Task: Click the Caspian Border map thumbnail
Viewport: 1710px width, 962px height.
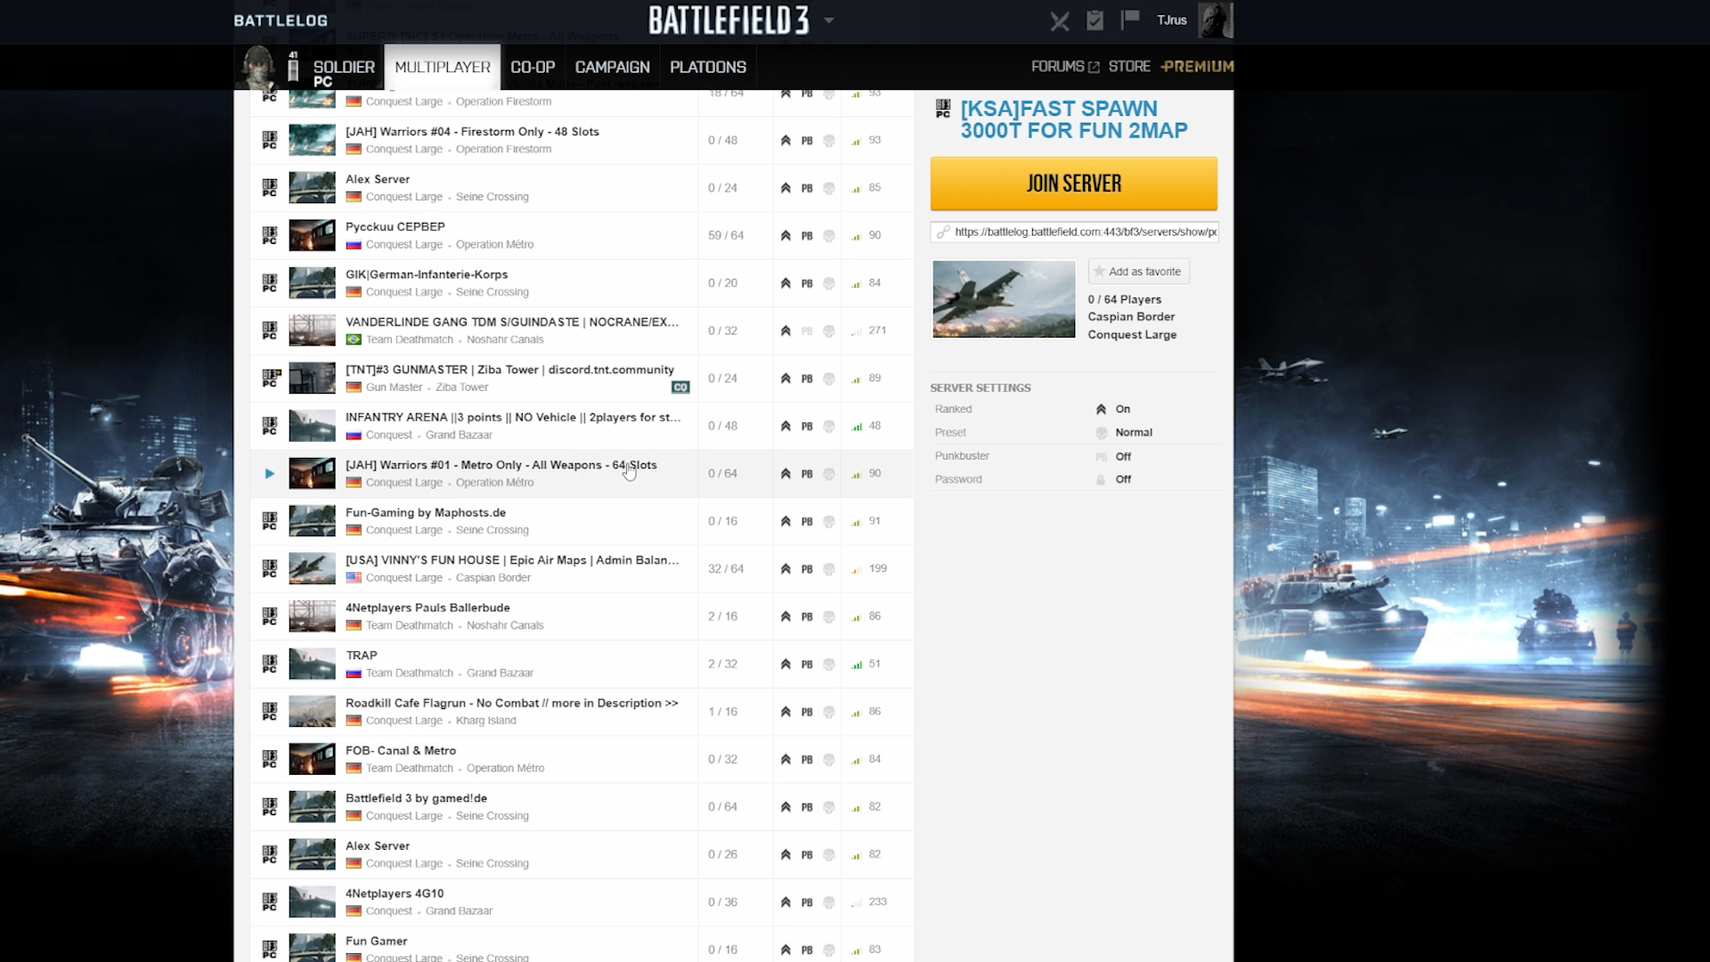Action: coord(1004,299)
